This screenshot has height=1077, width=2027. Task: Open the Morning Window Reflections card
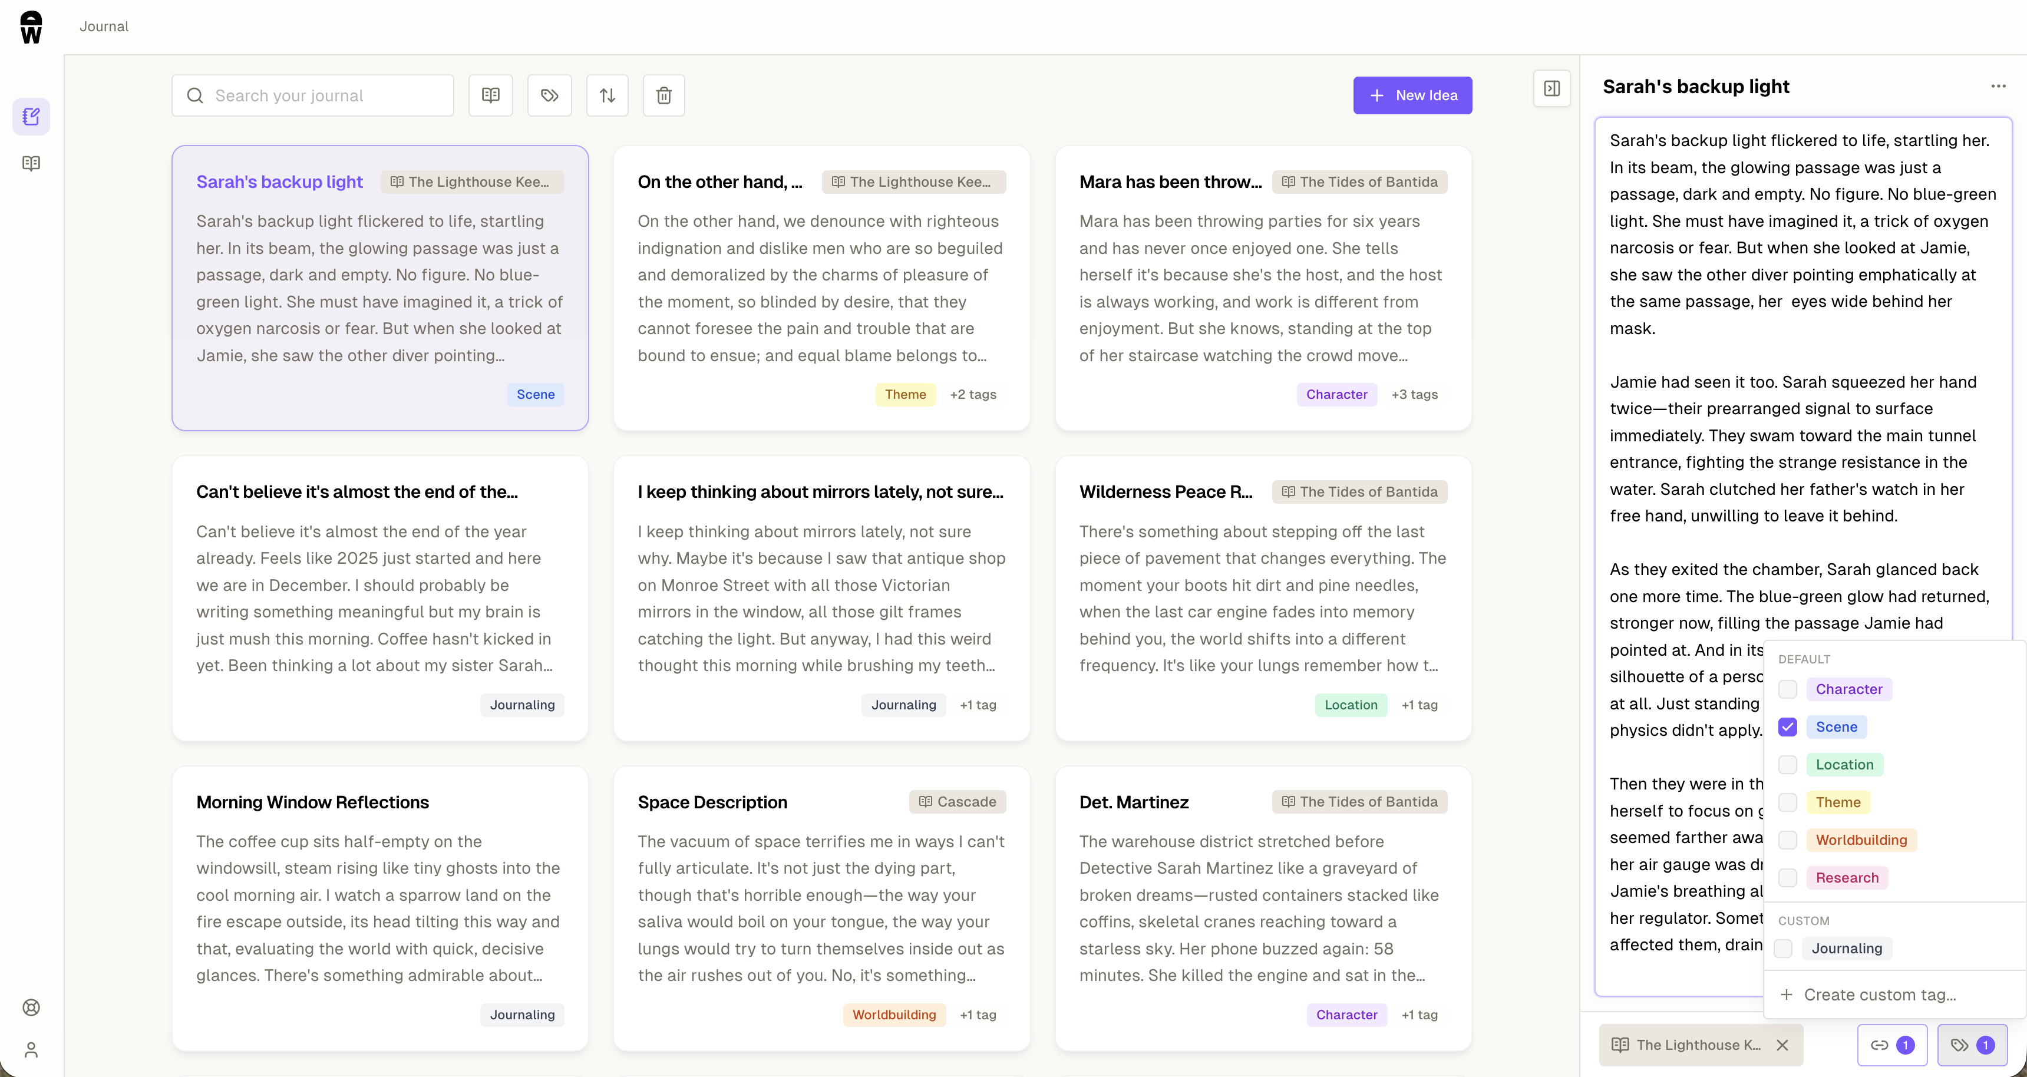point(380,908)
